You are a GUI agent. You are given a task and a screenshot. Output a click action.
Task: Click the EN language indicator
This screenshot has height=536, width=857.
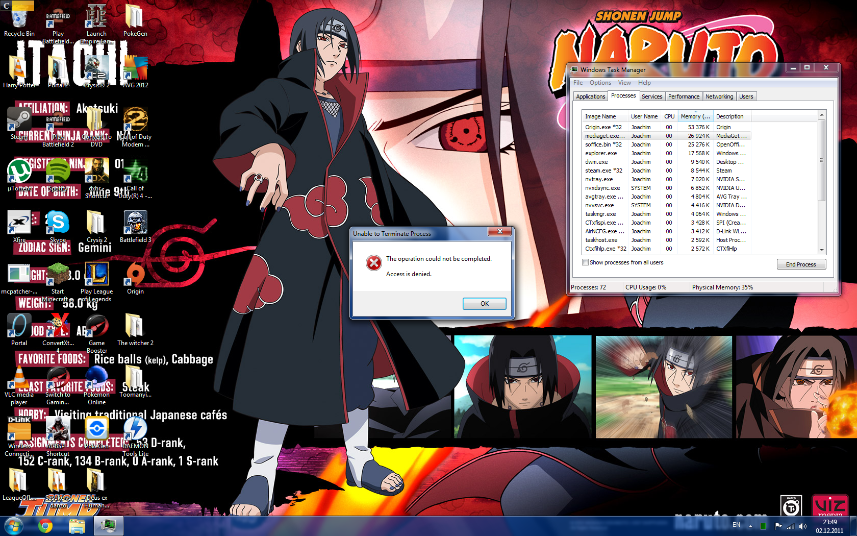tap(736, 525)
